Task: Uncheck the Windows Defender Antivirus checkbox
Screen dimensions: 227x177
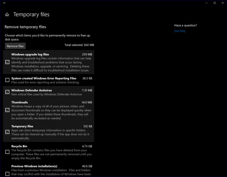Action: [7, 92]
